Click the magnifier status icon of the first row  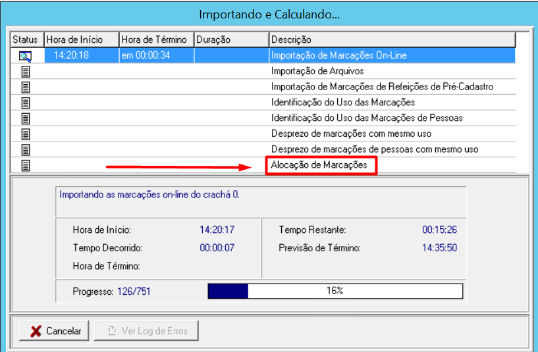pos(26,56)
